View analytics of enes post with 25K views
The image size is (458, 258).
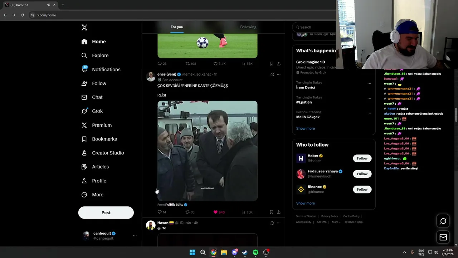click(x=247, y=212)
